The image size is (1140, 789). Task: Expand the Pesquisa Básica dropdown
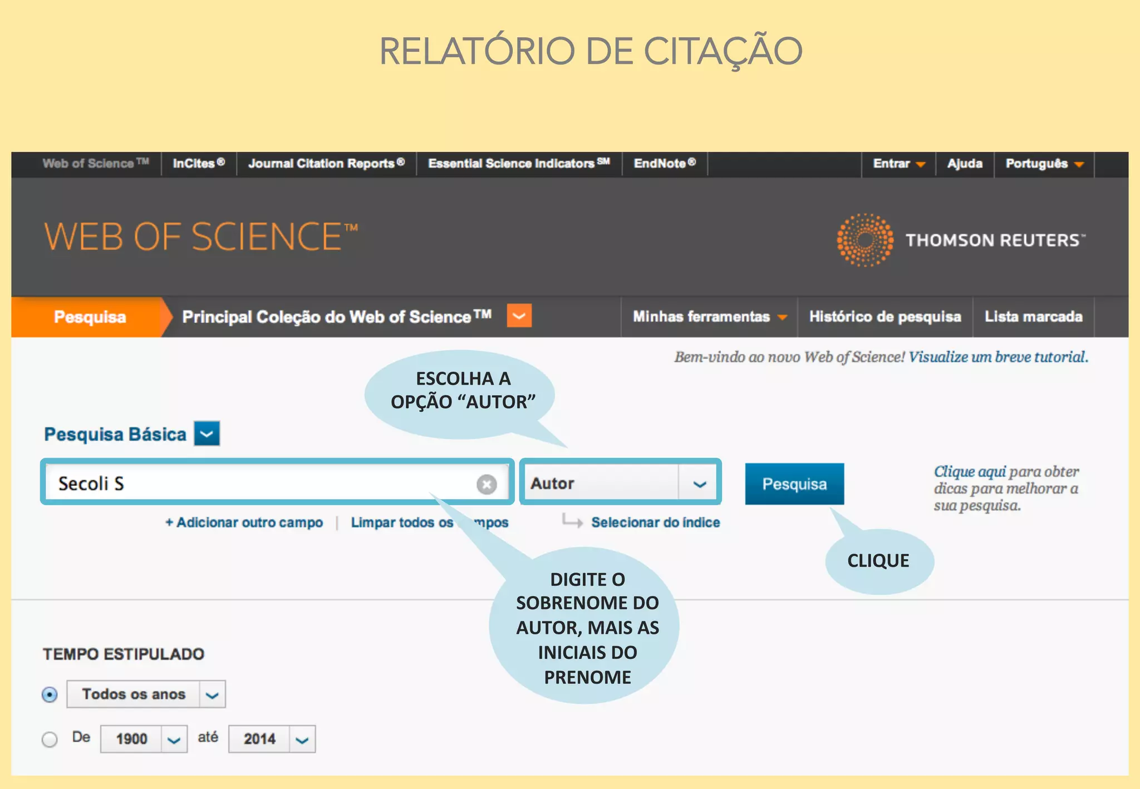207,433
